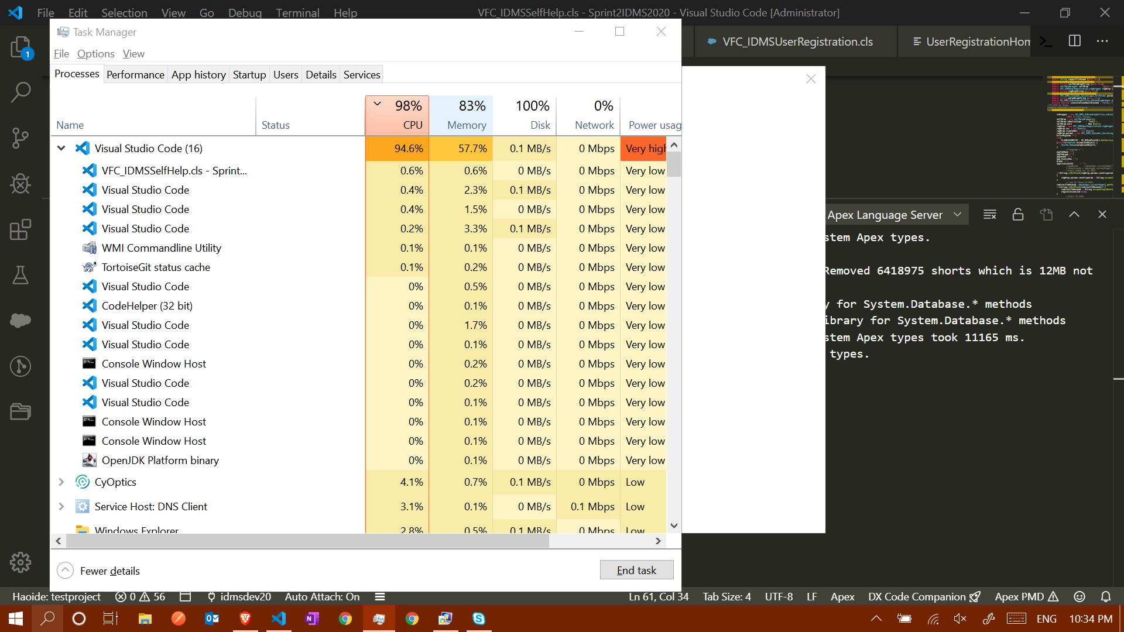The width and height of the screenshot is (1124, 632).
Task: Open the Explorer icon showing a badge
Action: point(21,47)
